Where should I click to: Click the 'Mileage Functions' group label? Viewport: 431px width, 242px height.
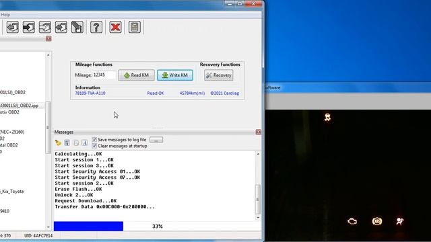[x=94, y=65]
